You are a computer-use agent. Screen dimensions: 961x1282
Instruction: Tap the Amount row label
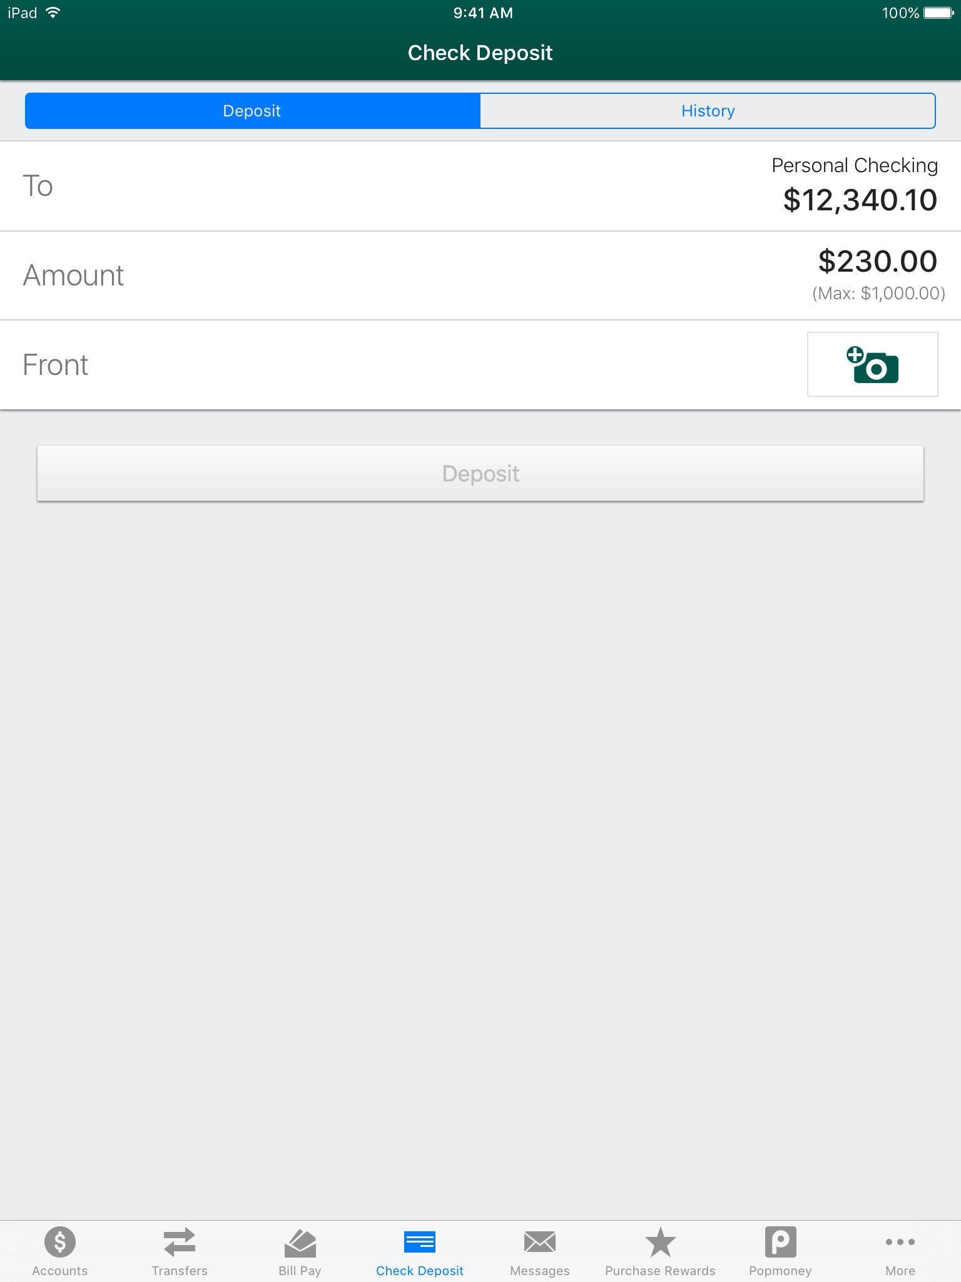coord(73,275)
